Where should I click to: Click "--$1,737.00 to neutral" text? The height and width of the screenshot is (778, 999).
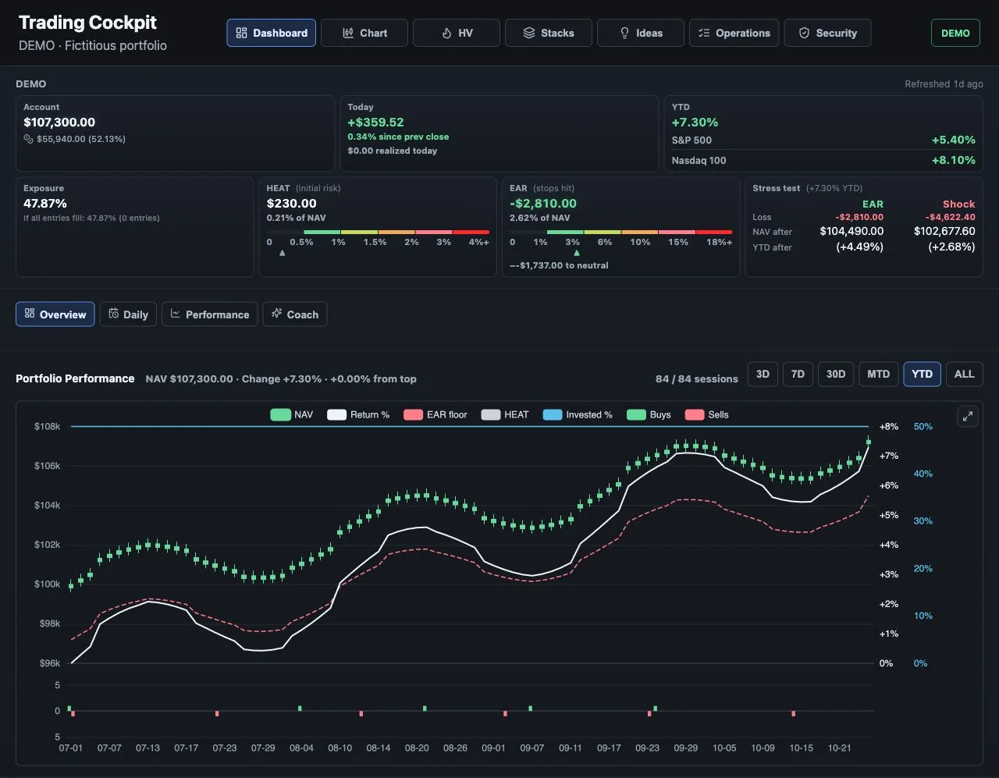click(x=559, y=265)
